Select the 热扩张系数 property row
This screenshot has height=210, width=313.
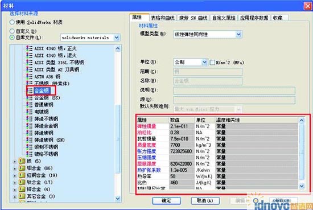(217, 170)
